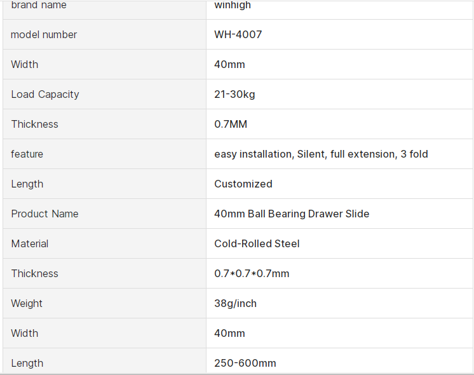474x375 pixels.
Task: Click the 'Weight' label cell
Action: 27,304
